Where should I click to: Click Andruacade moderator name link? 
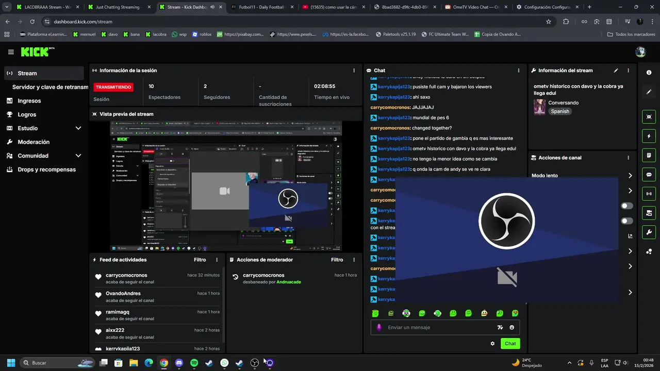[288, 282]
